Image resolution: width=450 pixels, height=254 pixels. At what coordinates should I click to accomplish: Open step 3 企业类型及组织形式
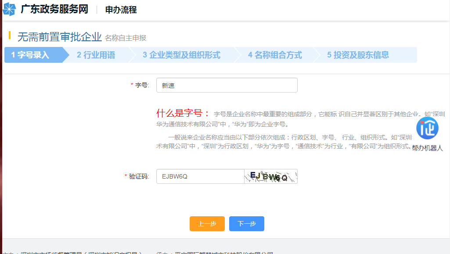tap(181, 55)
